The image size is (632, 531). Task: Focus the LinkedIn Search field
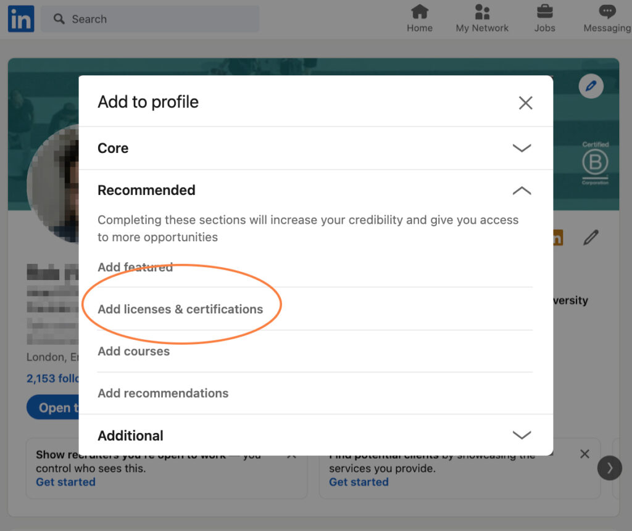[x=150, y=19]
